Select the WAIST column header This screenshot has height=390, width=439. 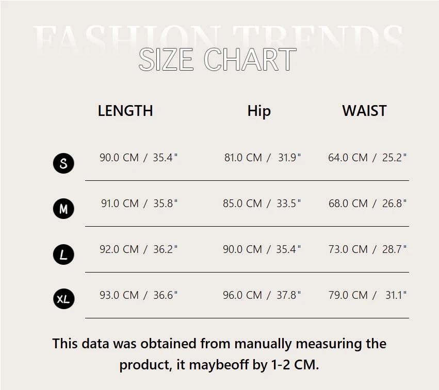tap(364, 111)
